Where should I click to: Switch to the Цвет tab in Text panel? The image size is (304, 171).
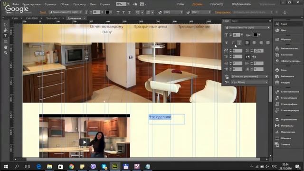[235, 21]
